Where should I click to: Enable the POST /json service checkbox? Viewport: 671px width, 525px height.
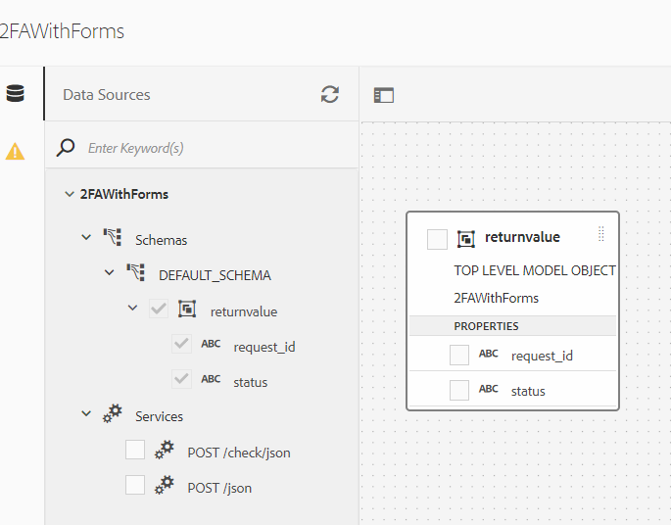[135, 486]
